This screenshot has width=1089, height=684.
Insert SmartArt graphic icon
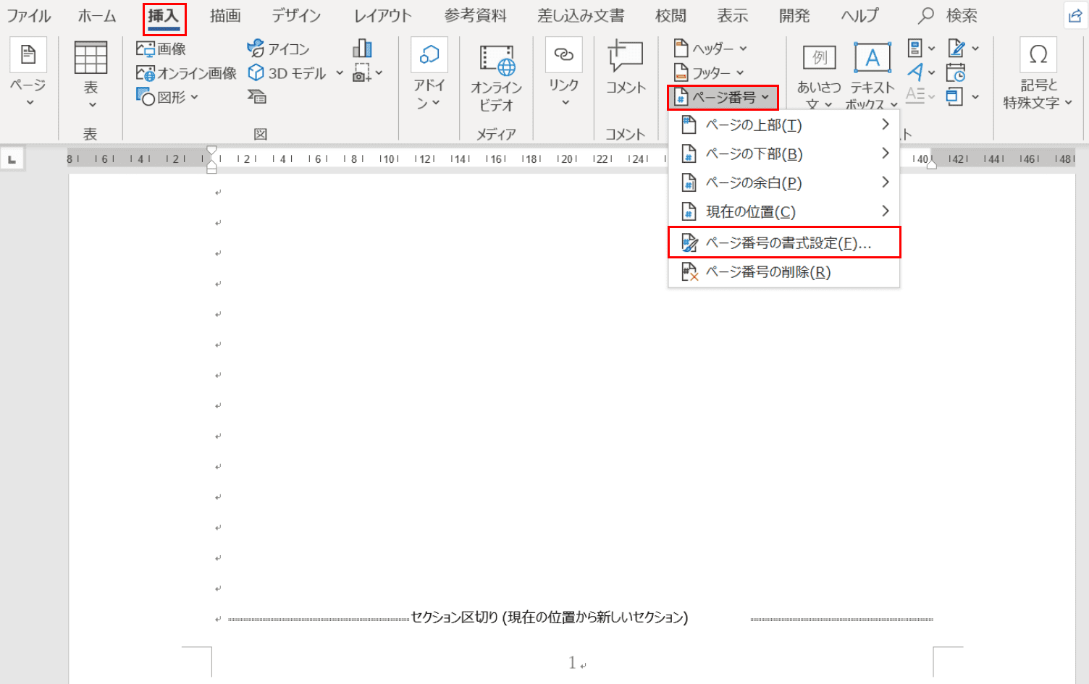[x=257, y=97]
